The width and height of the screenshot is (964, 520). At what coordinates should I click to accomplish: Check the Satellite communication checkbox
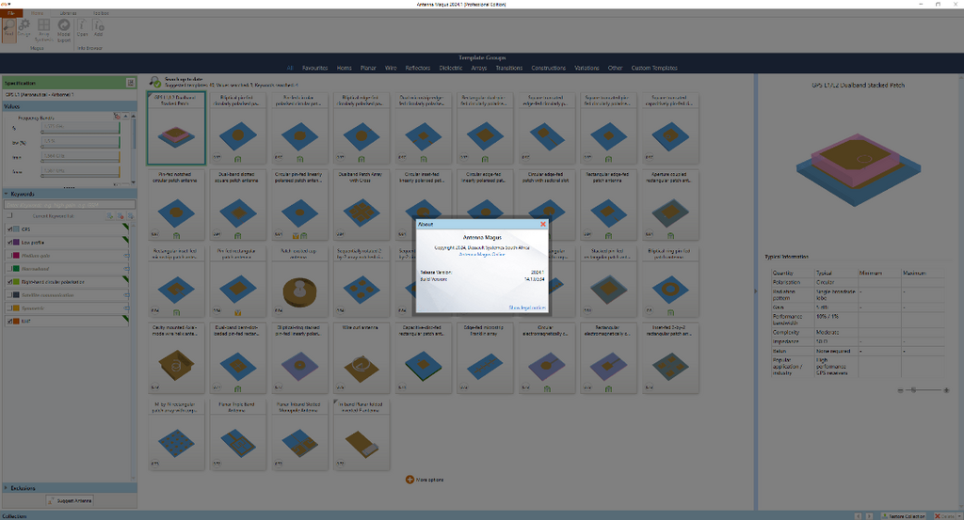click(9, 295)
